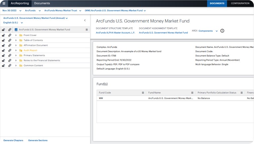Click Generate Chapters
Screen dimensions: 254x144
[x=13, y=140]
